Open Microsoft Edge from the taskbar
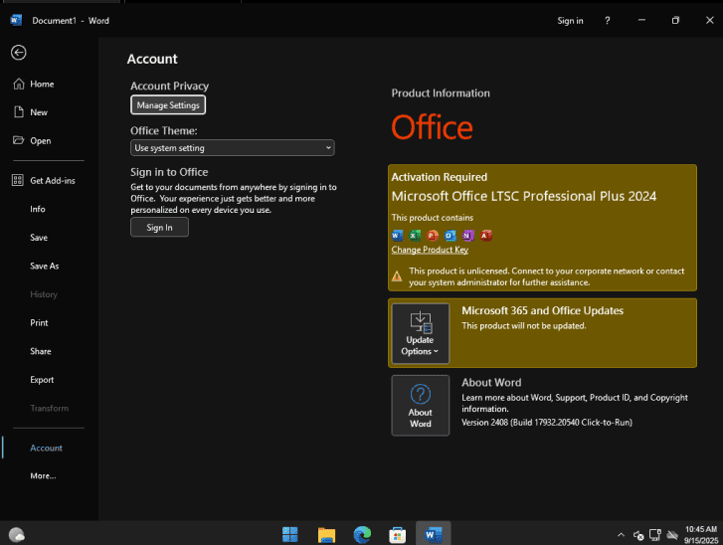 362,534
